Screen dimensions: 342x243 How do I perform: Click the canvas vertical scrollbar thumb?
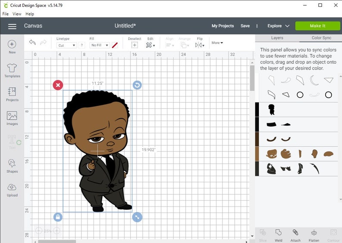pyautogui.click(x=252, y=78)
